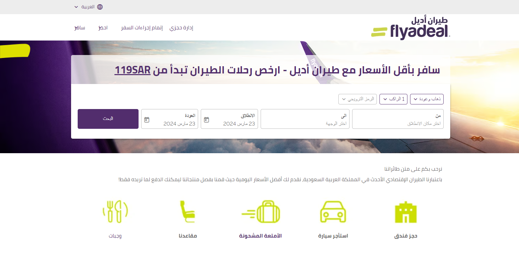Open the check-in menu item
Viewport: 519px width, 253px height.
[x=142, y=28]
